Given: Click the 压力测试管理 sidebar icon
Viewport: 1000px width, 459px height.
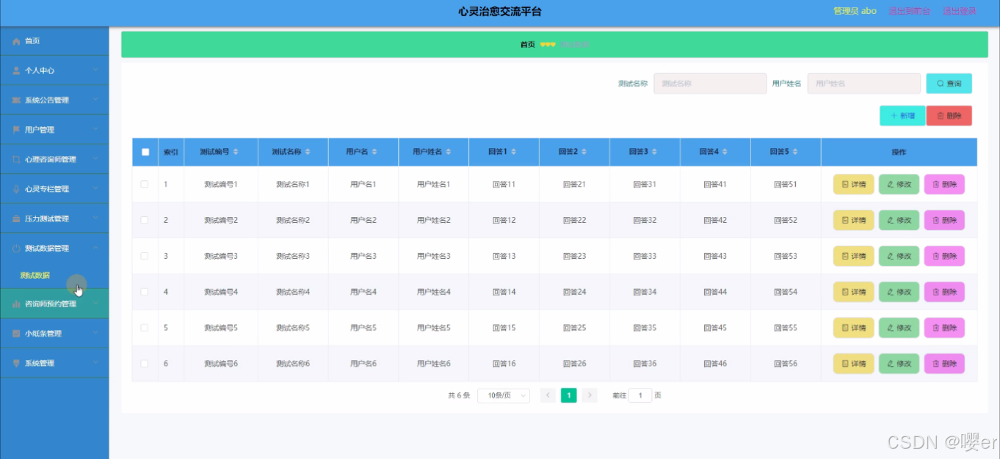Looking at the screenshot, I should click(x=16, y=218).
